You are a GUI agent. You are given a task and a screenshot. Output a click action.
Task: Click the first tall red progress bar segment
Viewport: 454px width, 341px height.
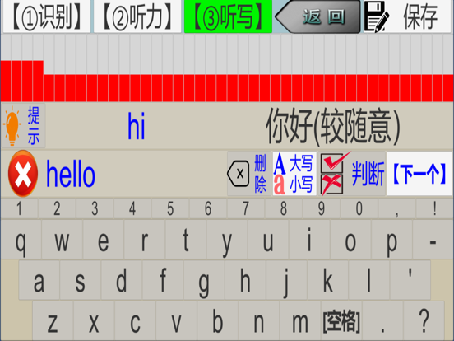(6, 81)
